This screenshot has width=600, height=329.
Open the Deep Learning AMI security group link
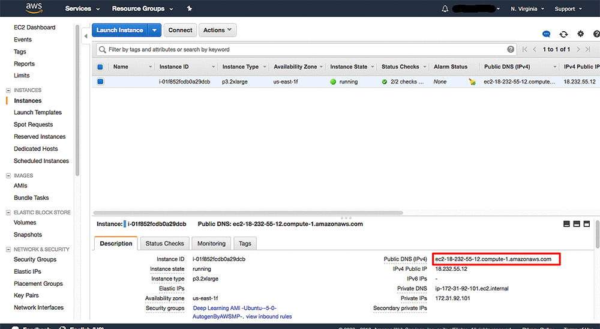(x=234, y=308)
